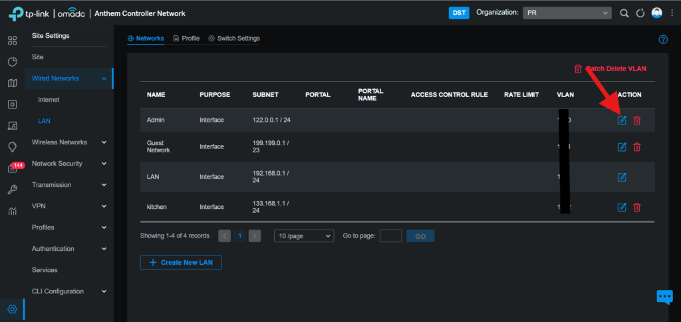Click the edit icon for Admin network
The width and height of the screenshot is (681, 322).
(622, 120)
